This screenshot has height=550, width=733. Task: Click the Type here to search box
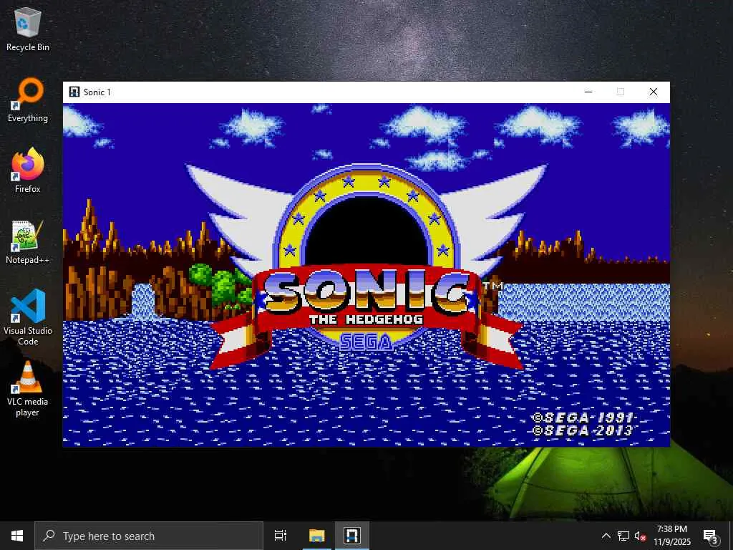tap(149, 536)
